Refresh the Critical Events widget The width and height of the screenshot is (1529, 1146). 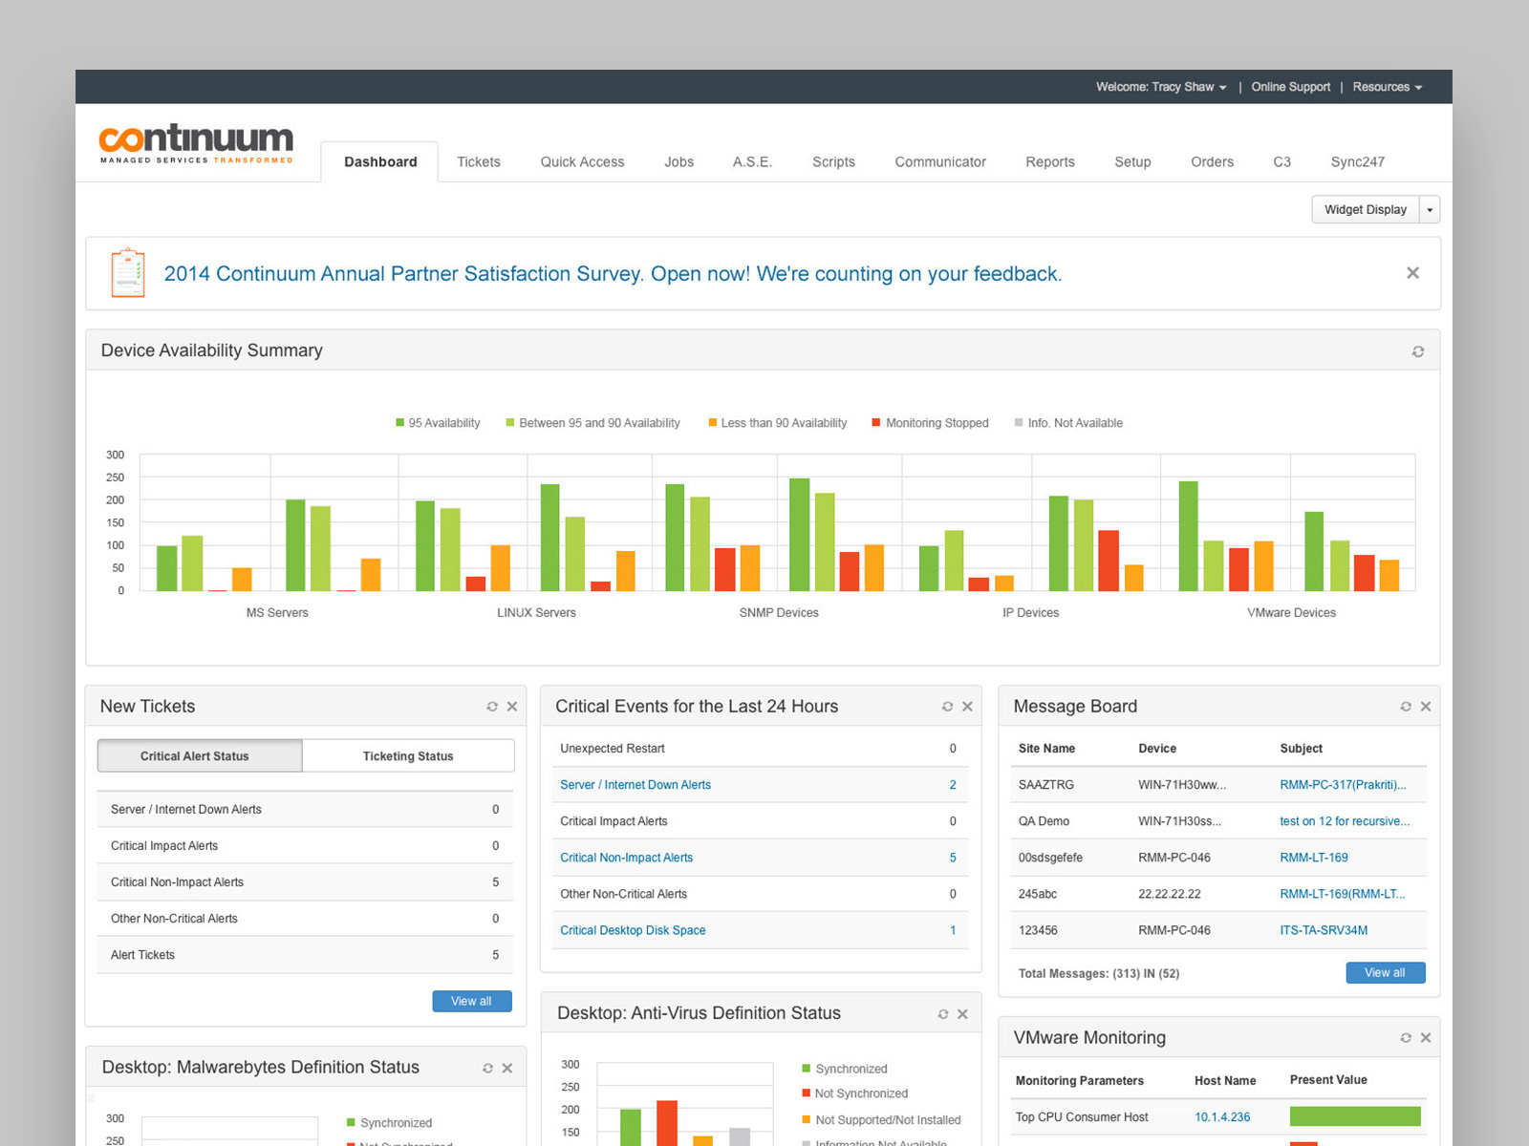coord(947,706)
